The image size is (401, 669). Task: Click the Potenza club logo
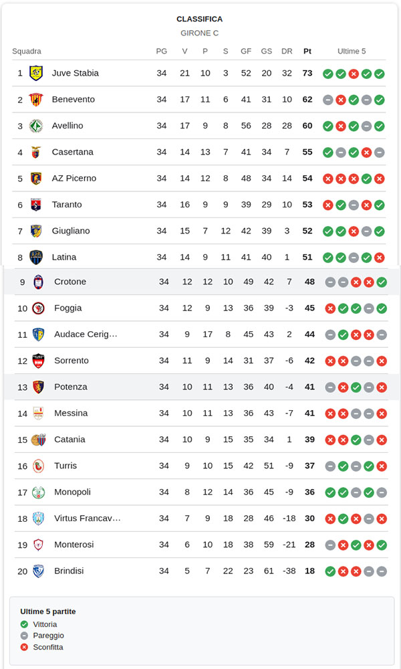[x=38, y=387]
